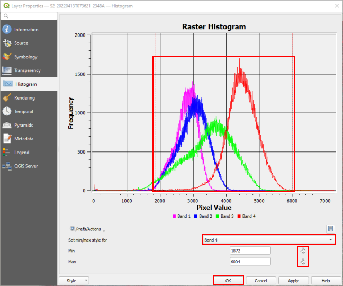The width and height of the screenshot is (343, 286).
Task: Open Temporal clock icon settings
Action: tap(7, 112)
